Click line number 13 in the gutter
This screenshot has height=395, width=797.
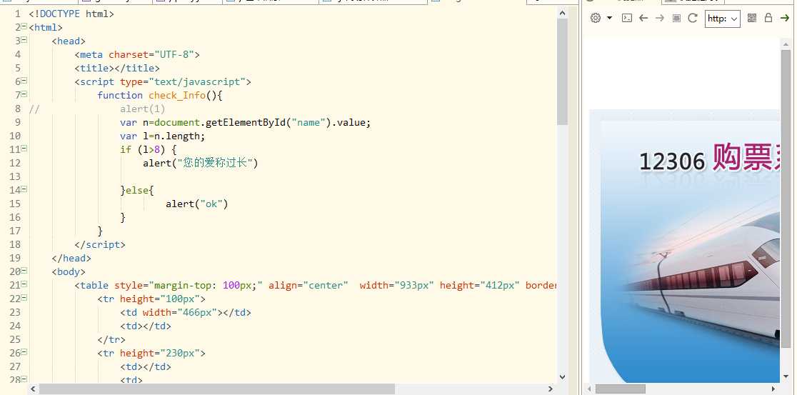[x=15, y=176]
